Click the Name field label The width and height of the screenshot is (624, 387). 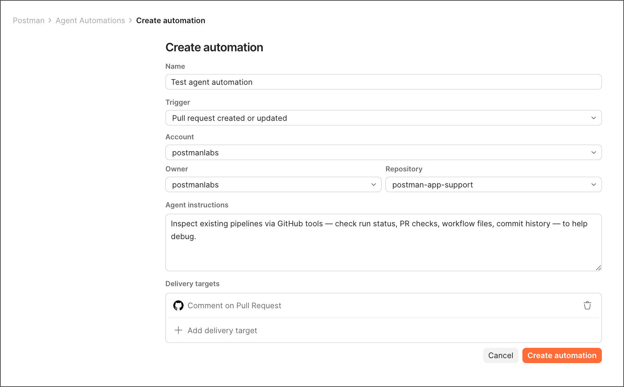click(175, 66)
